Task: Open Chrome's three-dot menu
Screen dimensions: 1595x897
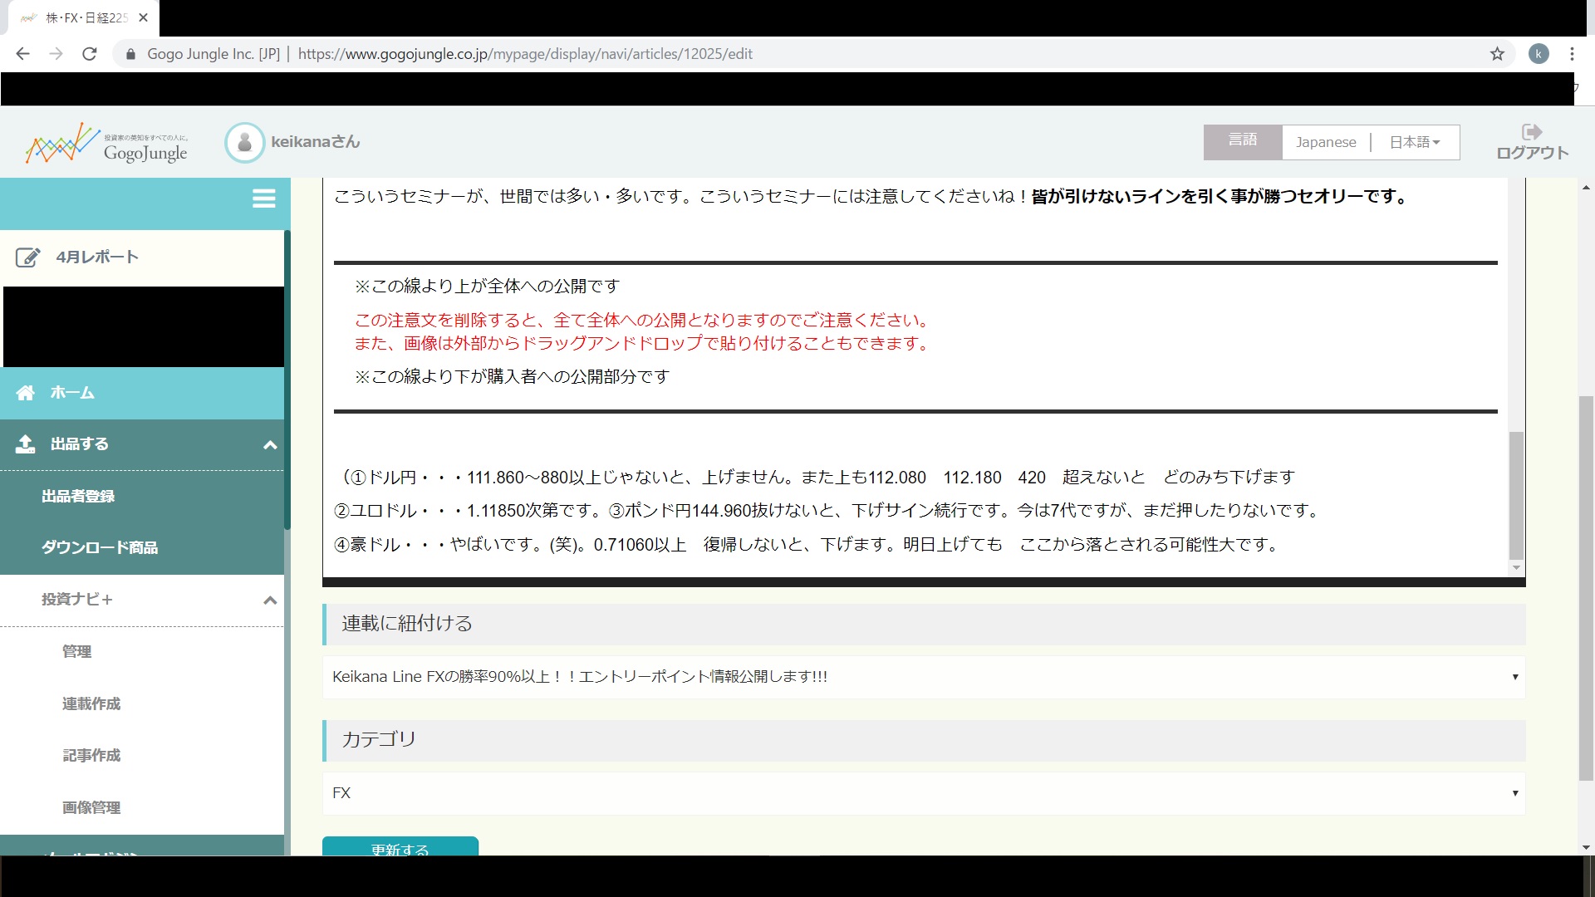Action: (1572, 54)
